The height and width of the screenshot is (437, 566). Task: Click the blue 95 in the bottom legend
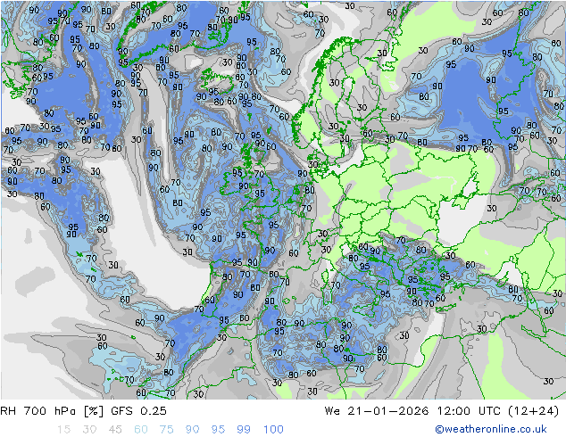click(x=218, y=429)
